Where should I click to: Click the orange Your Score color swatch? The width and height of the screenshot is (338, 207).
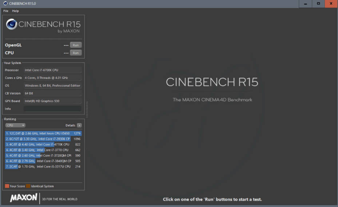tap(7, 186)
